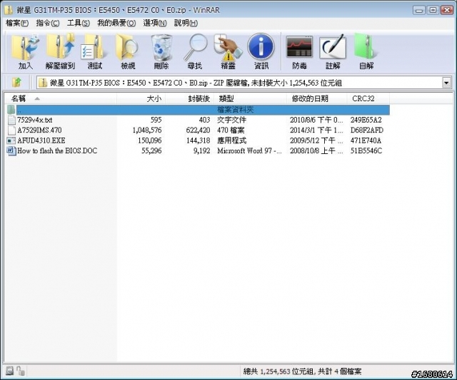
Task: Click CRC32 value 249E65A2
Action: pos(366,120)
